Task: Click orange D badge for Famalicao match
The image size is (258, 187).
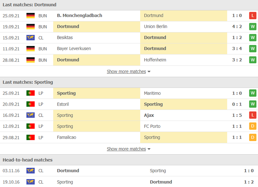Action: pos(253,137)
